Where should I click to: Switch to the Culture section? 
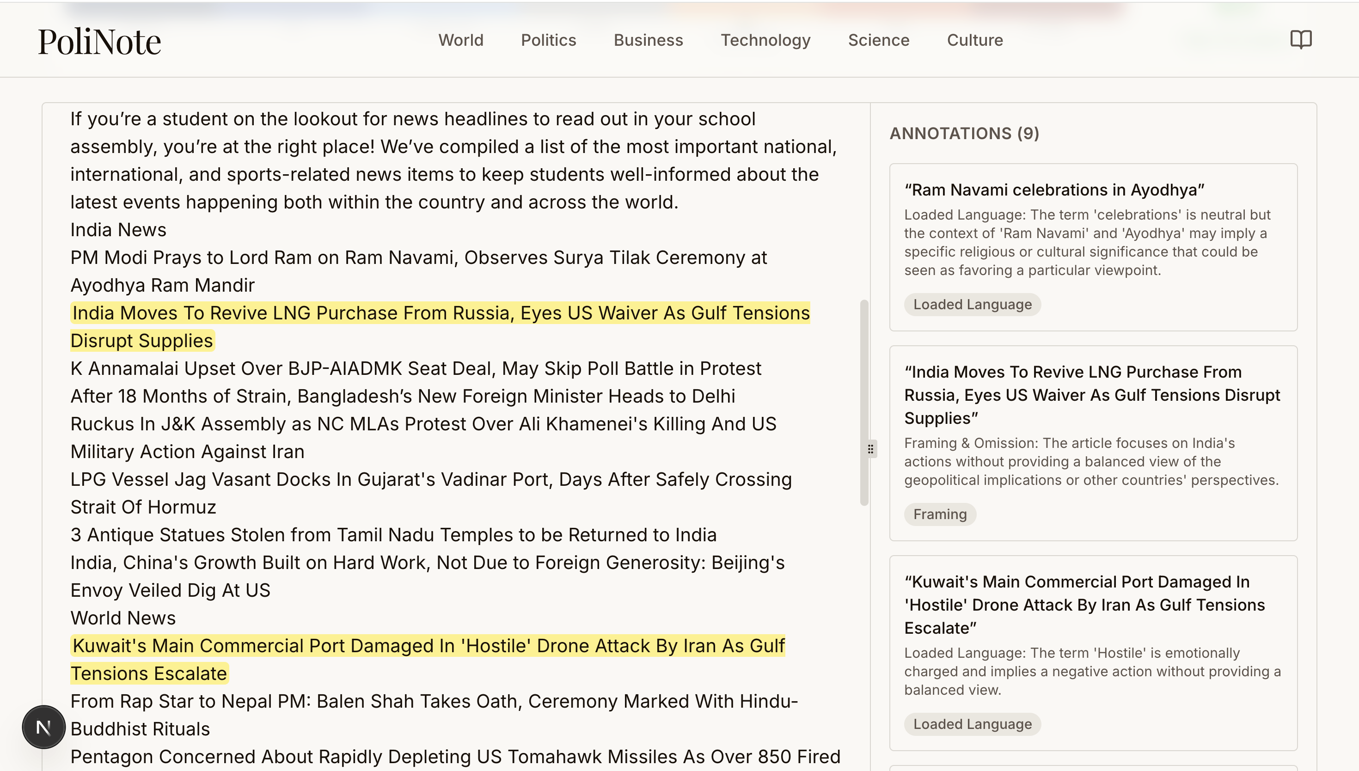click(975, 40)
